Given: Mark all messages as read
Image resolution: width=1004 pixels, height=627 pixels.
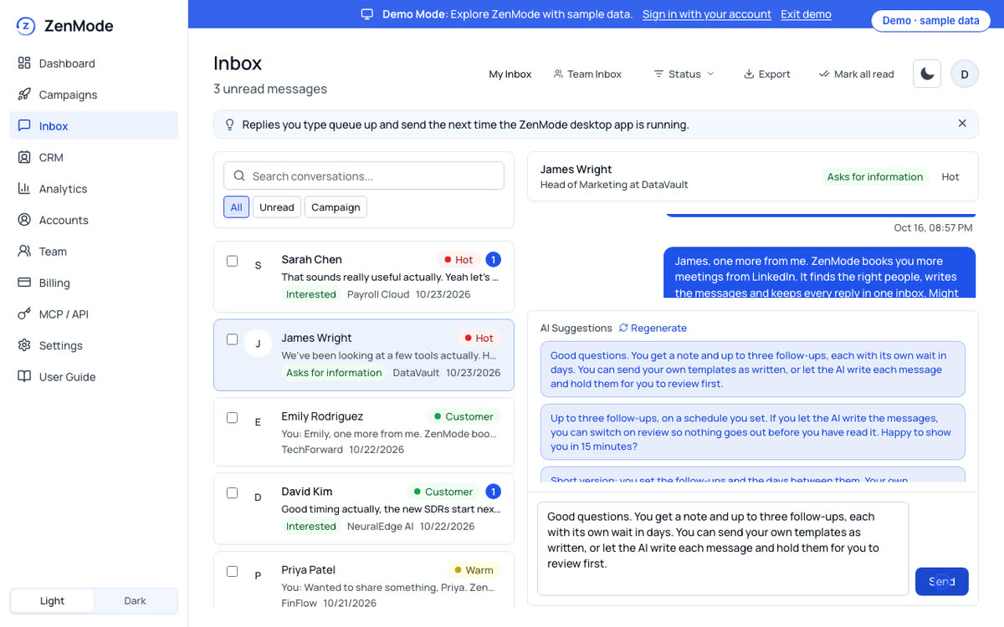Looking at the screenshot, I should pyautogui.click(x=857, y=74).
